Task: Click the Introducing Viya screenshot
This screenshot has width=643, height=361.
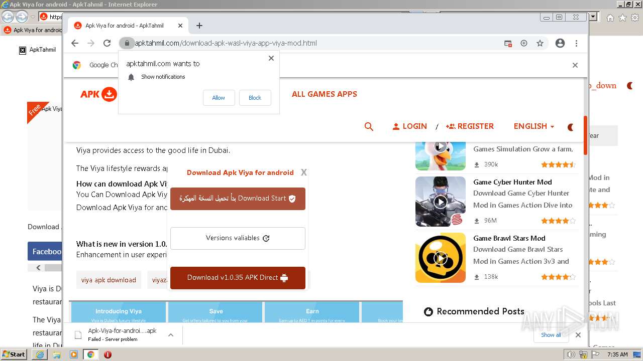Action: click(119, 311)
